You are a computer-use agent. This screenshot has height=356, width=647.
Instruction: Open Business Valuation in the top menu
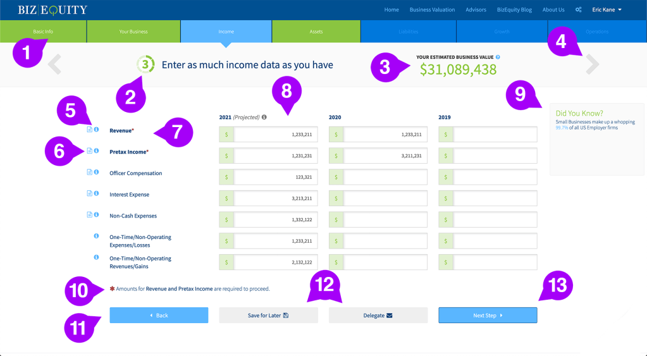coord(432,10)
